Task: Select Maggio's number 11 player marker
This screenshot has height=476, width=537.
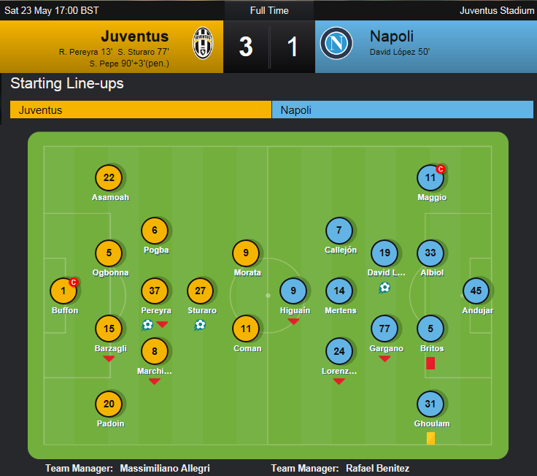Action: click(x=430, y=177)
